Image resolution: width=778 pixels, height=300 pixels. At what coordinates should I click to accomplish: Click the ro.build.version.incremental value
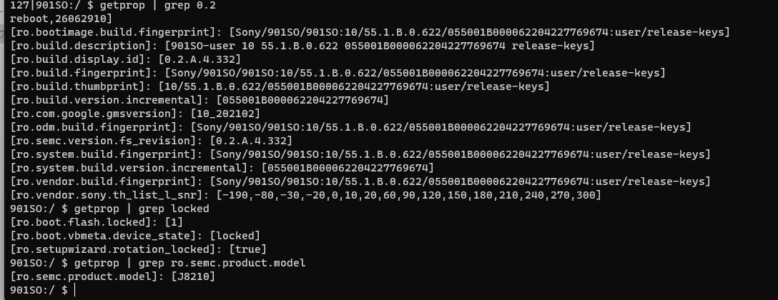(x=302, y=100)
